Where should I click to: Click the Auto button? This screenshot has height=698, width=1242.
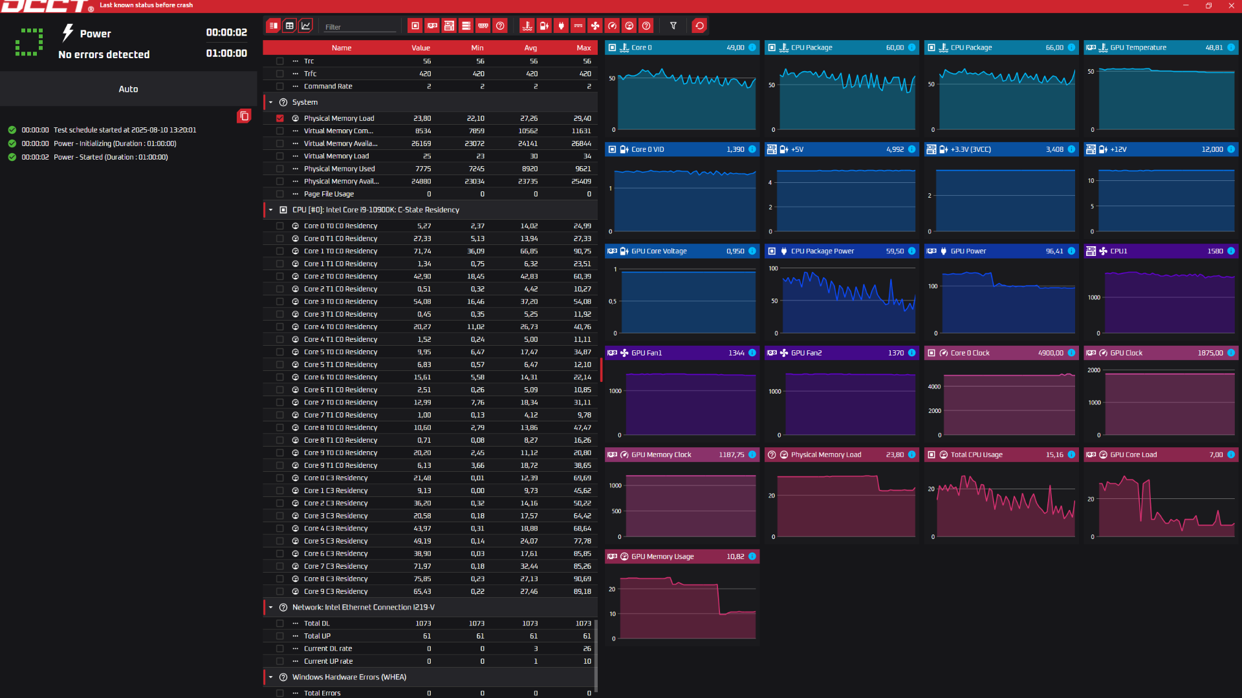(x=128, y=89)
